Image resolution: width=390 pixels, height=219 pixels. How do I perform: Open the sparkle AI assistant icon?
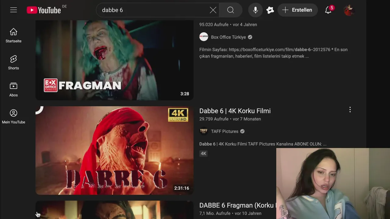coord(270,10)
